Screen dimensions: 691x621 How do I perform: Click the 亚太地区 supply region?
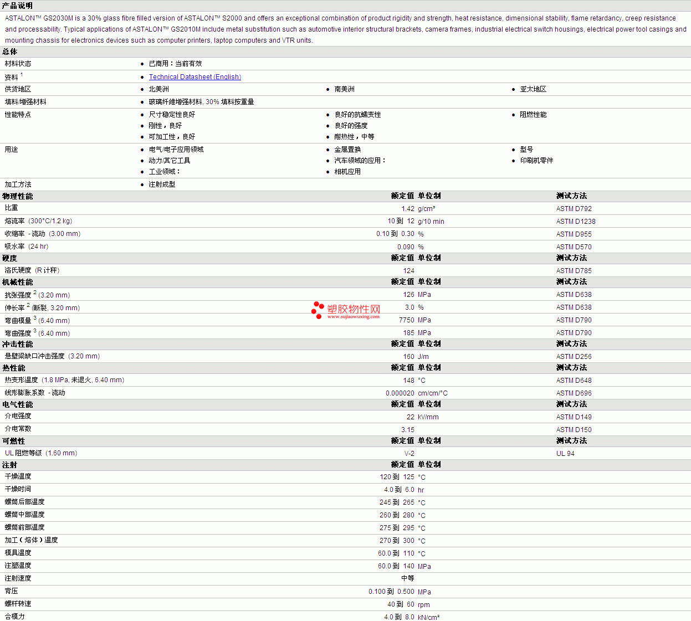[533, 89]
